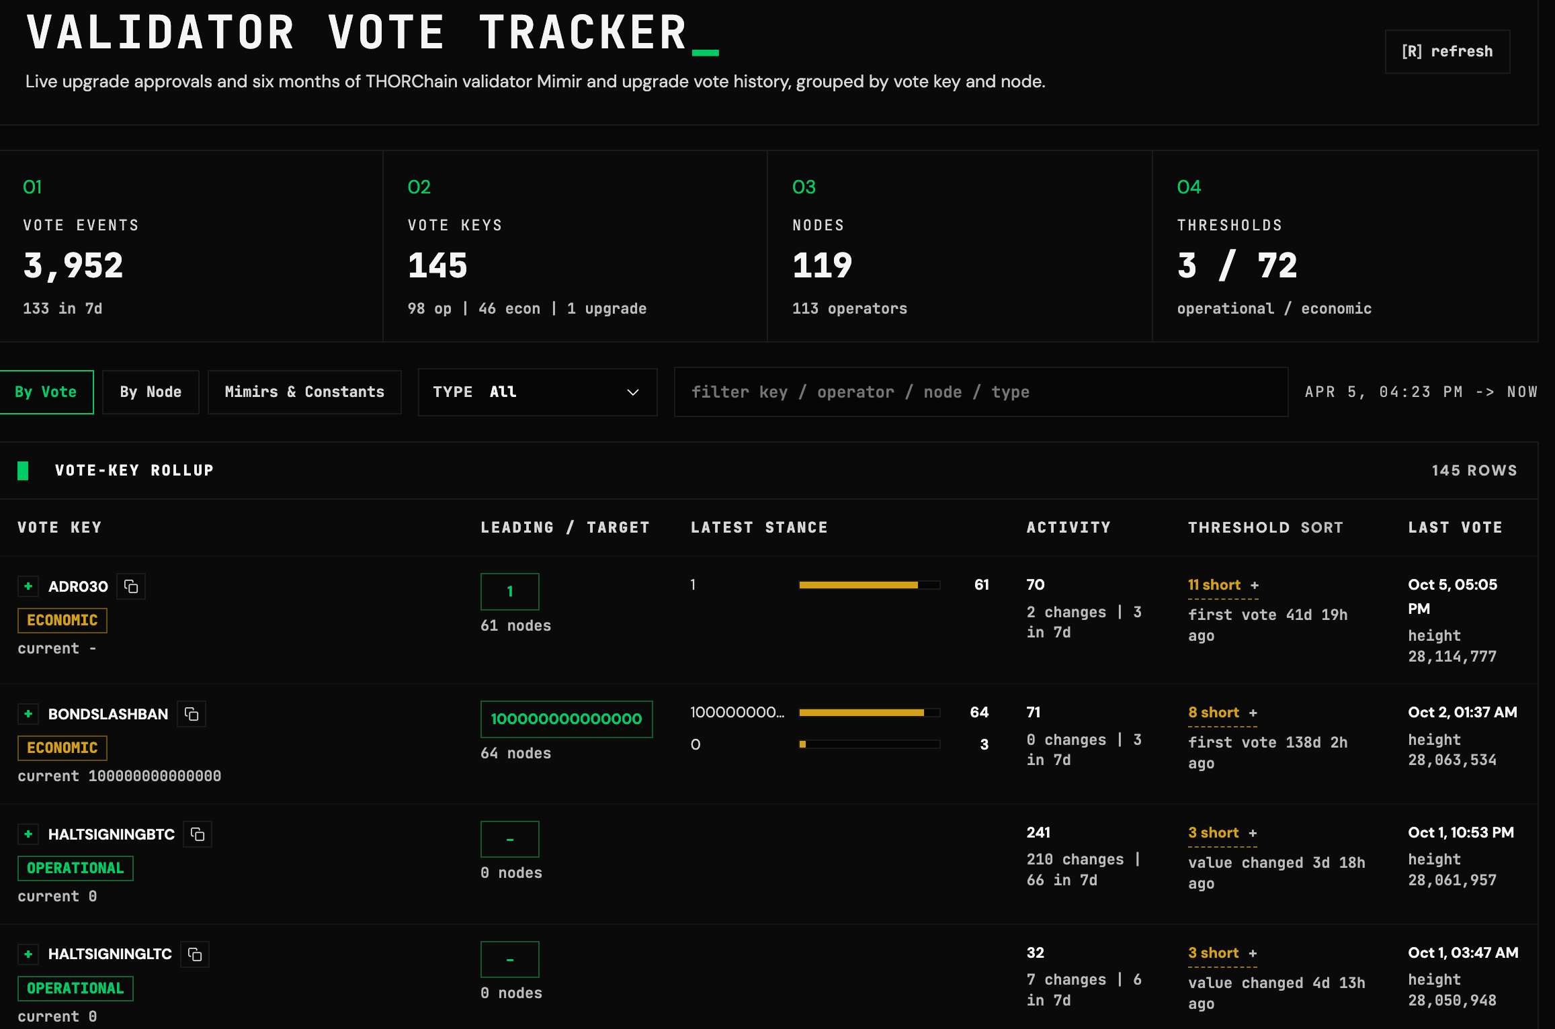Click the ADR030 stance progress bar
This screenshot has width=1555, height=1029.
point(869,585)
